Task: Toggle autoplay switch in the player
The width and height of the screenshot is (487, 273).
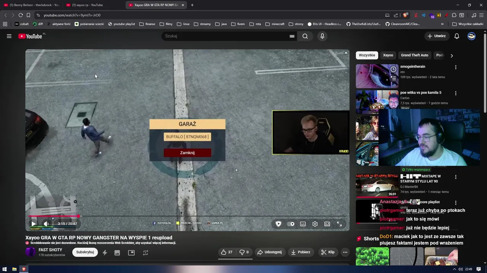Action: pyautogui.click(x=291, y=224)
